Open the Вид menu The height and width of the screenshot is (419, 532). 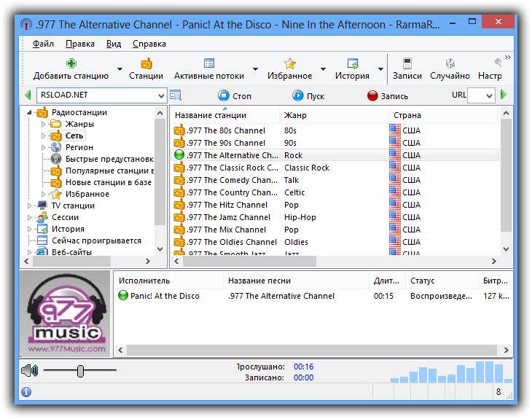point(114,44)
